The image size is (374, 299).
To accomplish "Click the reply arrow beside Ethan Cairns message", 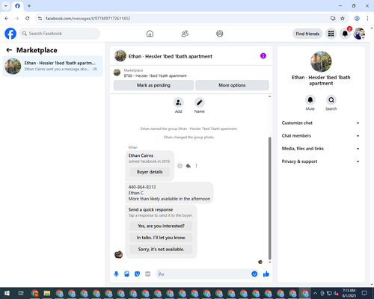I will tap(188, 166).
